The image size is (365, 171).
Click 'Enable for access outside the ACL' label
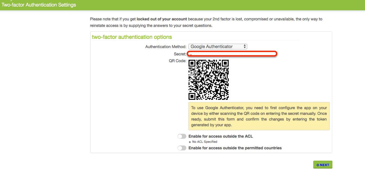coord(221,136)
